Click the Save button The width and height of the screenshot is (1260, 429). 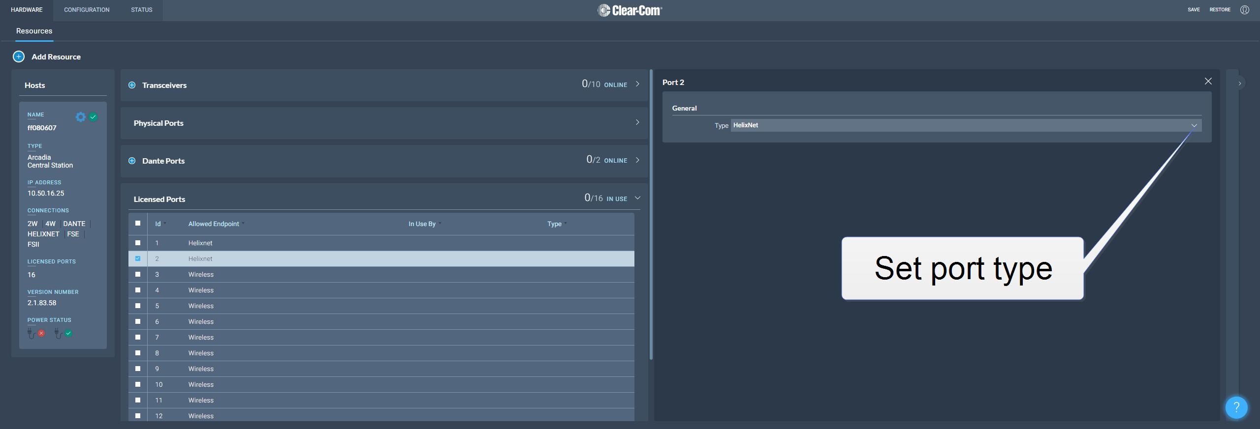click(1193, 10)
